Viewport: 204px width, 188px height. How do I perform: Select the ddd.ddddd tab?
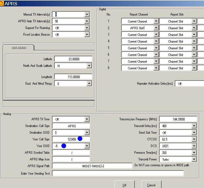pyautogui.click(x=19, y=48)
